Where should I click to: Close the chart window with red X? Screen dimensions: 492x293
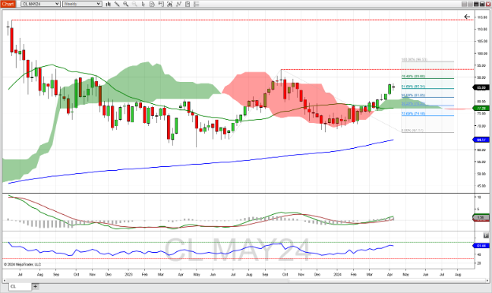point(488,4)
